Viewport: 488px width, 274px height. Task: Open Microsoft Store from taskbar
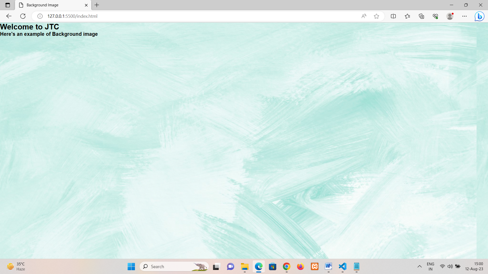(272, 267)
